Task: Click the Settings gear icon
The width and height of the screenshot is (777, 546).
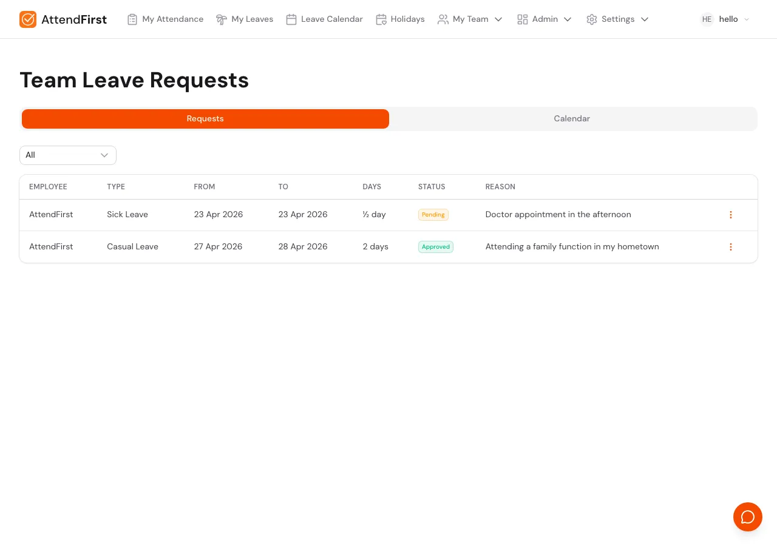Action: (592, 19)
